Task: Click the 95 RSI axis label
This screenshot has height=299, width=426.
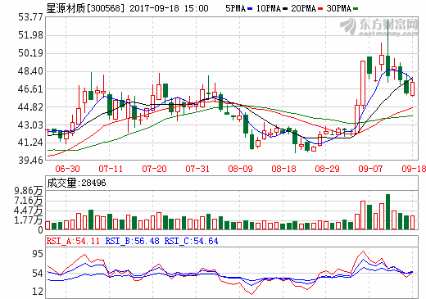Action: (38, 254)
